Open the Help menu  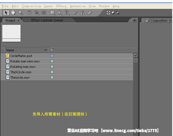click(x=116, y=6)
